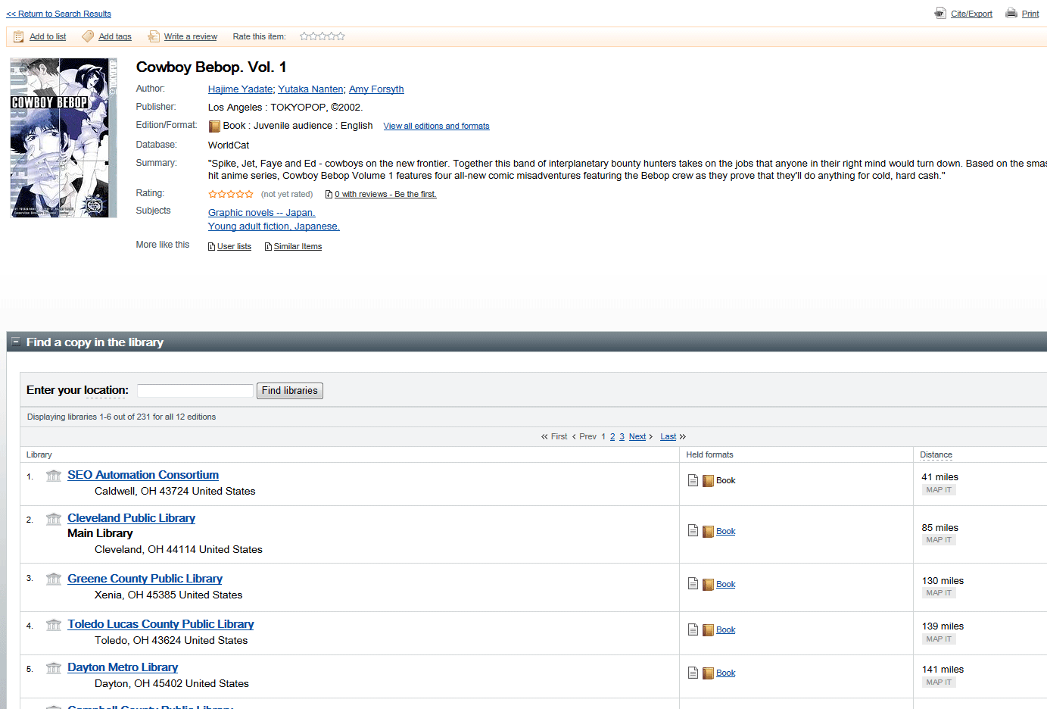Click the Find libraries button
Image resolution: width=1047 pixels, height=709 pixels.
coord(290,391)
